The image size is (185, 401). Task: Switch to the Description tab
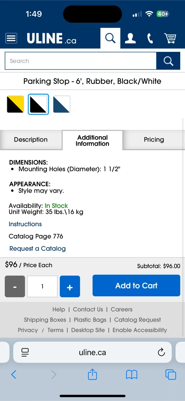point(31,140)
